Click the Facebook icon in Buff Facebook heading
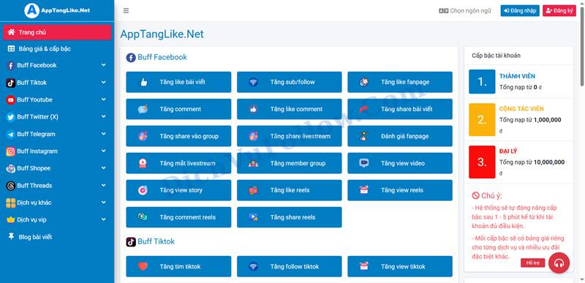Image resolution: width=585 pixels, height=283 pixels. [131, 58]
